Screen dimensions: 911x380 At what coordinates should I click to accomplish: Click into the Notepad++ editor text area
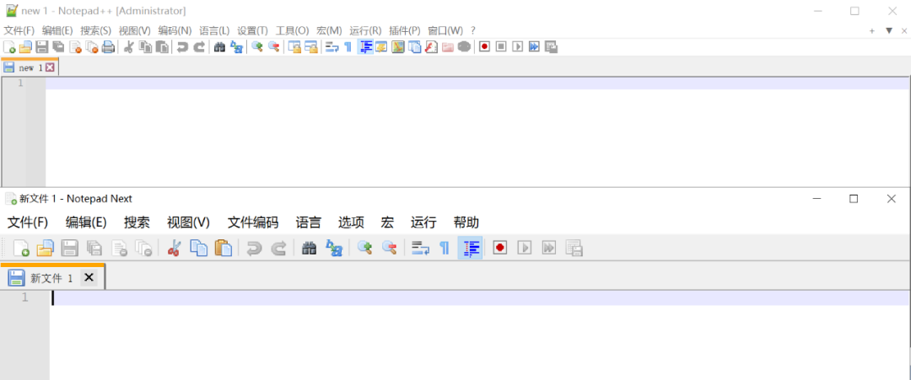(x=477, y=133)
